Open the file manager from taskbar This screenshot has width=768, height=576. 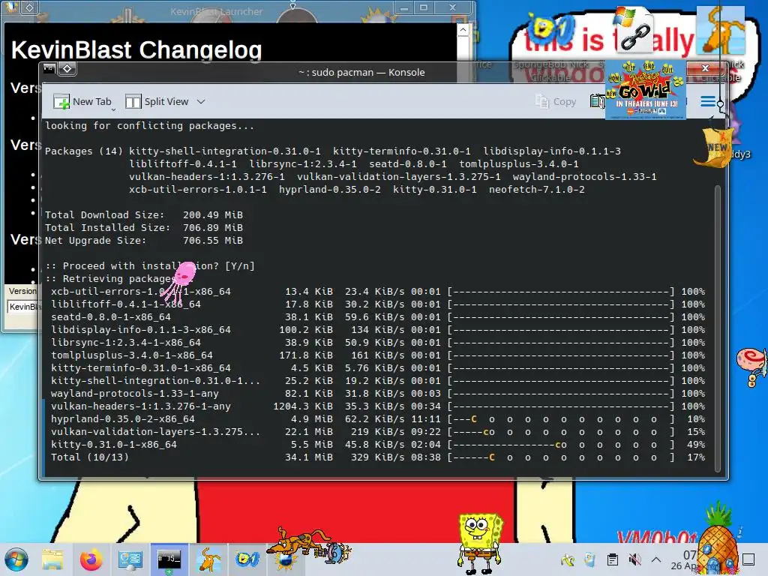52,559
